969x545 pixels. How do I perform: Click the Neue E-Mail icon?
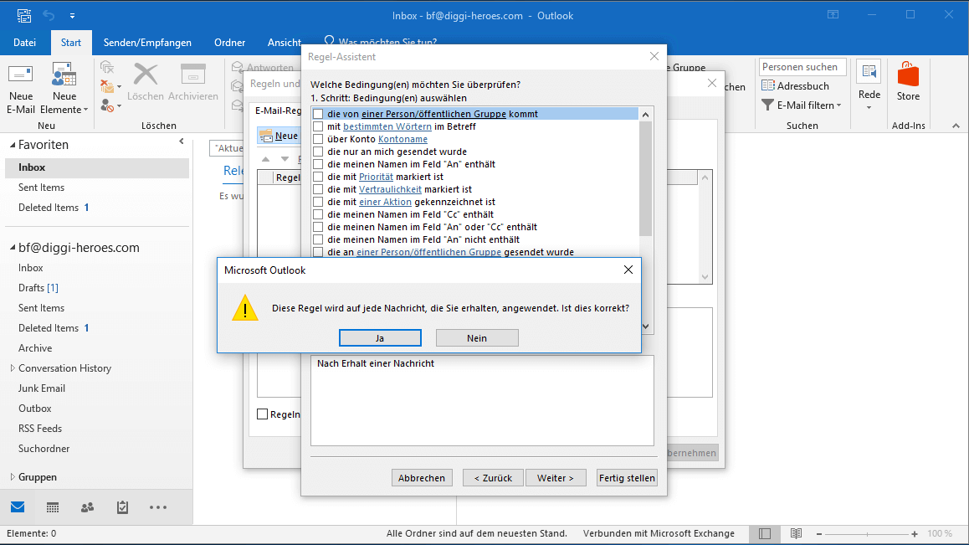pyautogui.click(x=20, y=75)
